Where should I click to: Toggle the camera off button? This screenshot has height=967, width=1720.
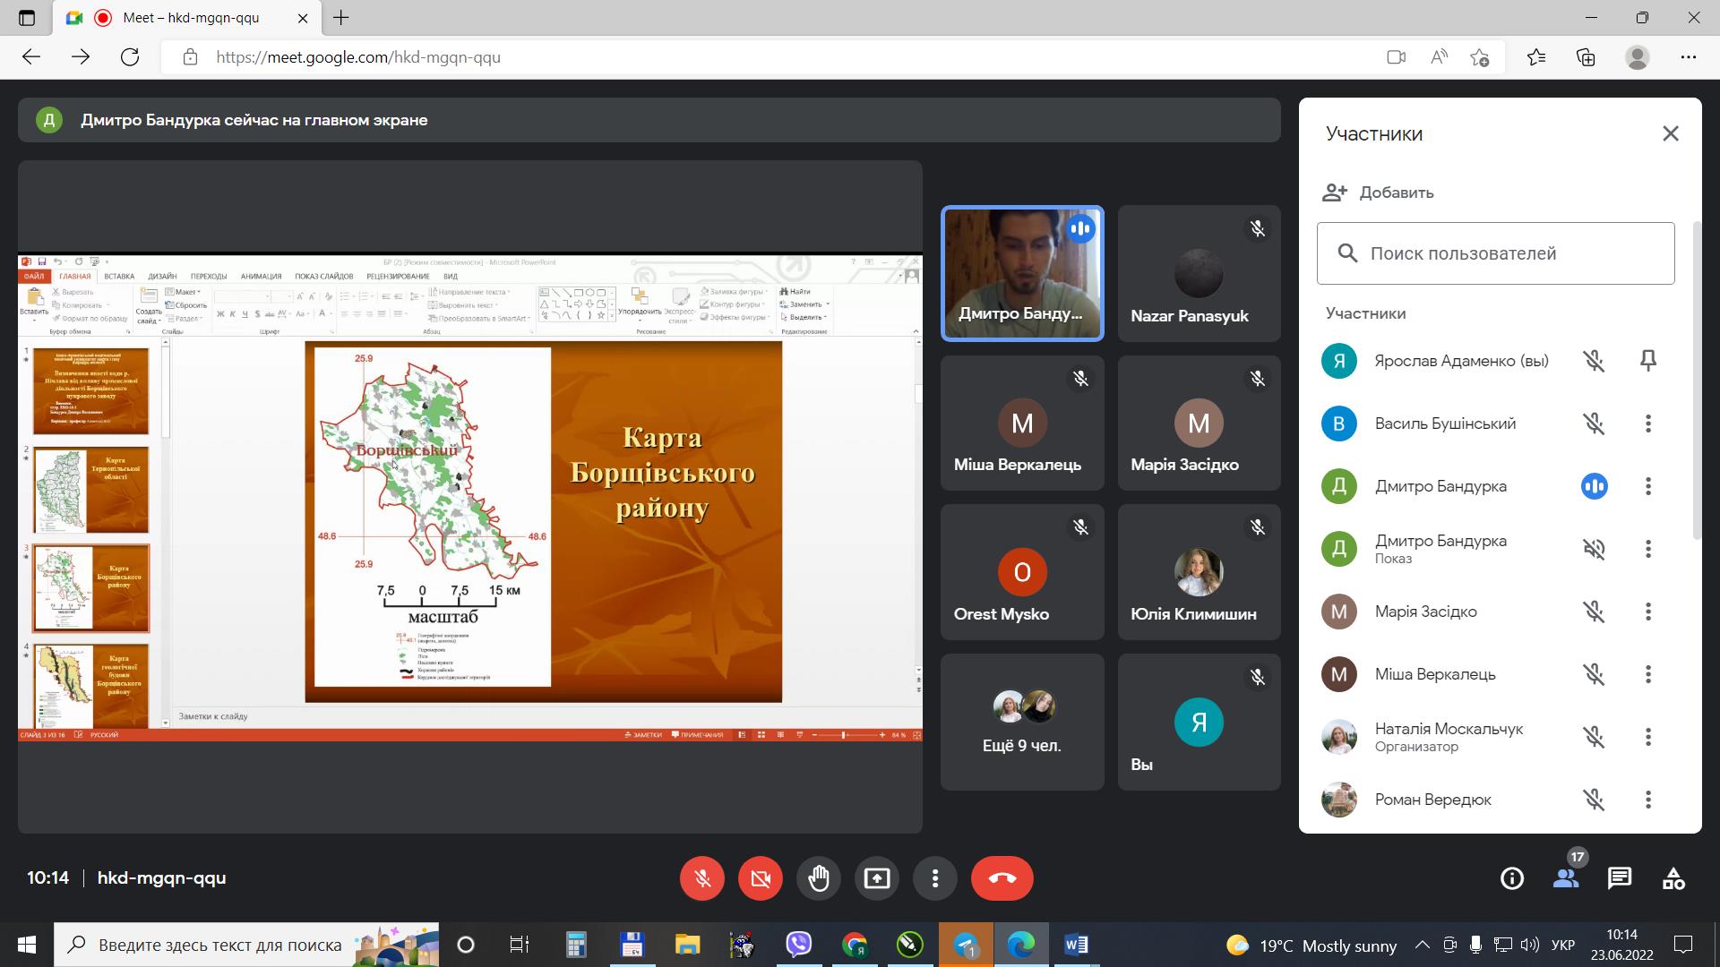click(x=760, y=878)
